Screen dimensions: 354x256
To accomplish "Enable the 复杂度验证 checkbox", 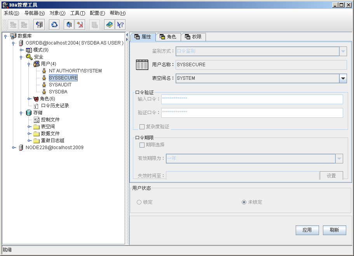I will coord(142,127).
